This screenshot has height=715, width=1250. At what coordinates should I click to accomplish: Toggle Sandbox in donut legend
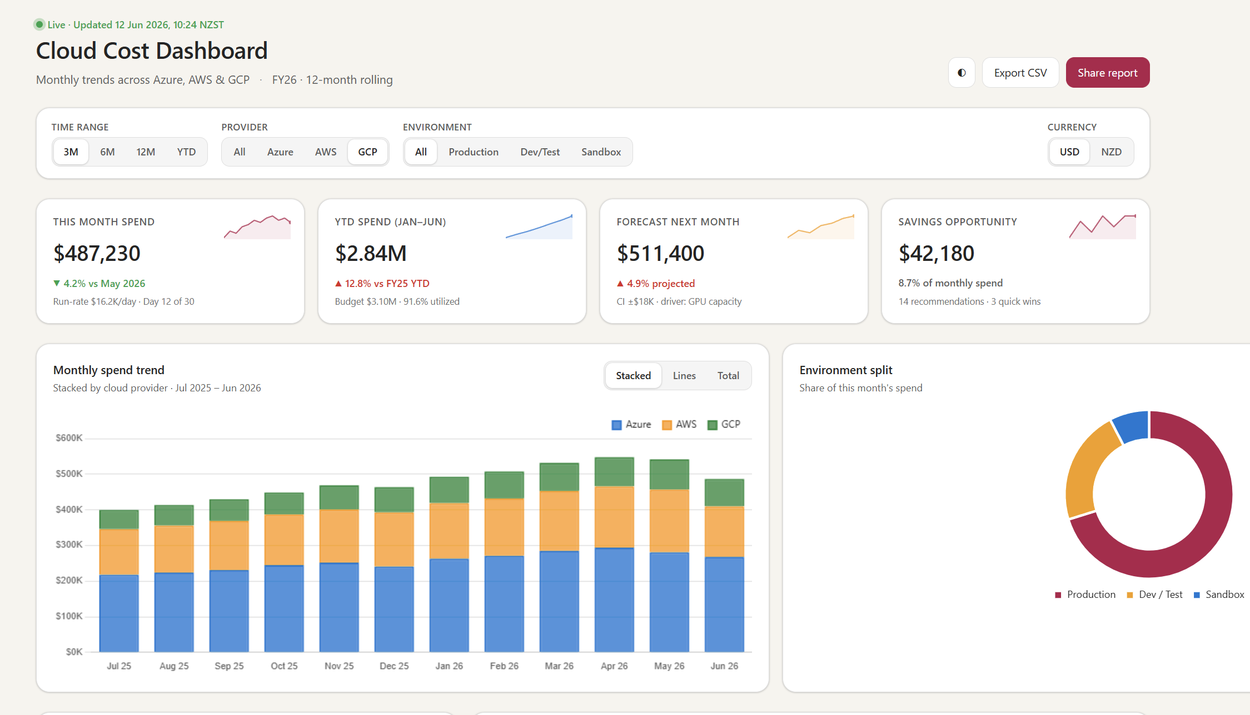[x=1219, y=595]
